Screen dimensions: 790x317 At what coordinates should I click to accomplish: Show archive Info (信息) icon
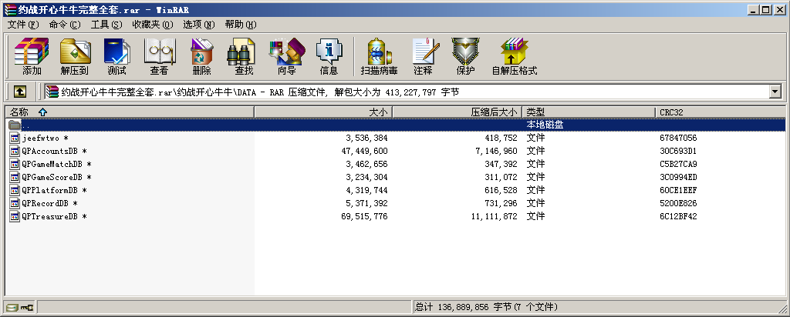tap(329, 55)
